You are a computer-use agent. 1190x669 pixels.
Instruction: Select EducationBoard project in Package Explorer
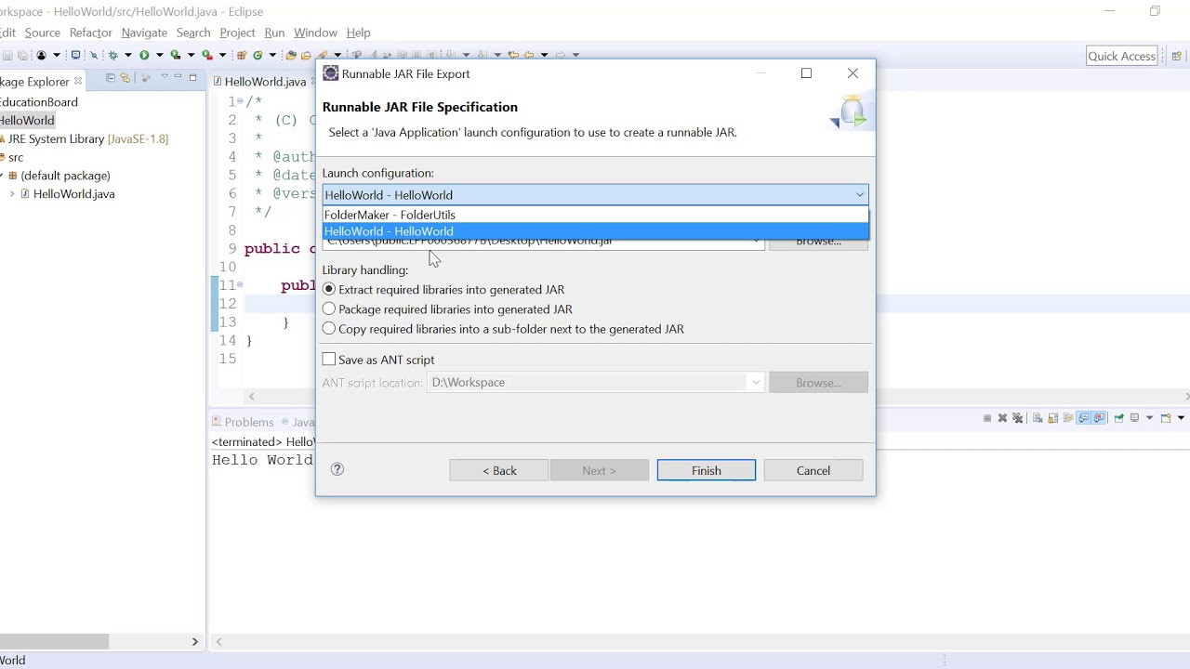click(x=38, y=102)
